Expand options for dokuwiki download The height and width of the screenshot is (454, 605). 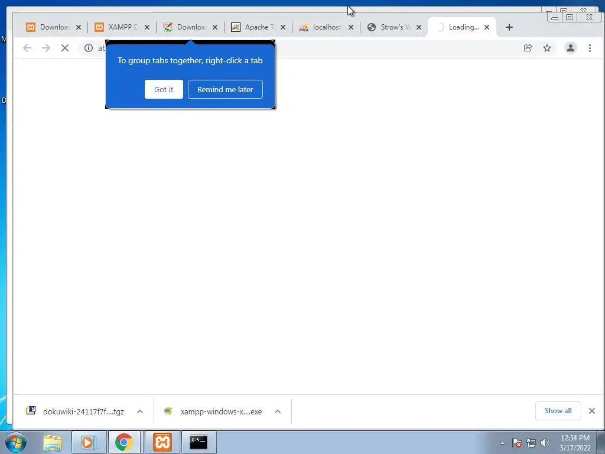[140, 411]
